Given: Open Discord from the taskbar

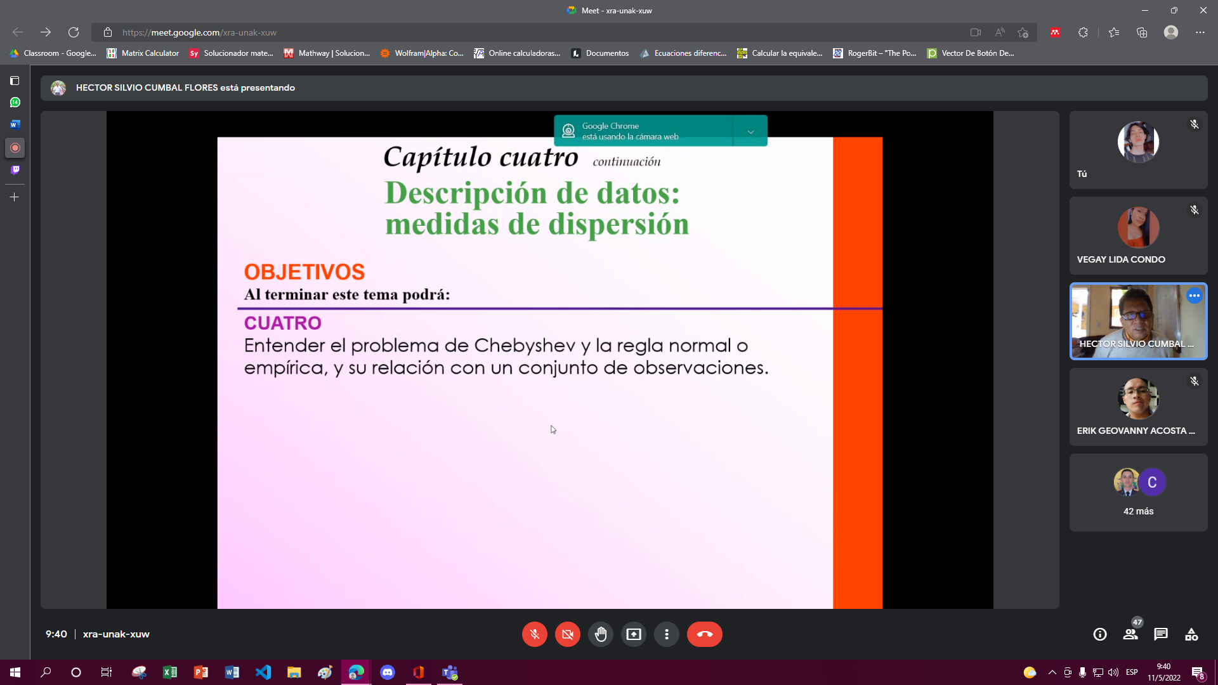Looking at the screenshot, I should pos(386,673).
